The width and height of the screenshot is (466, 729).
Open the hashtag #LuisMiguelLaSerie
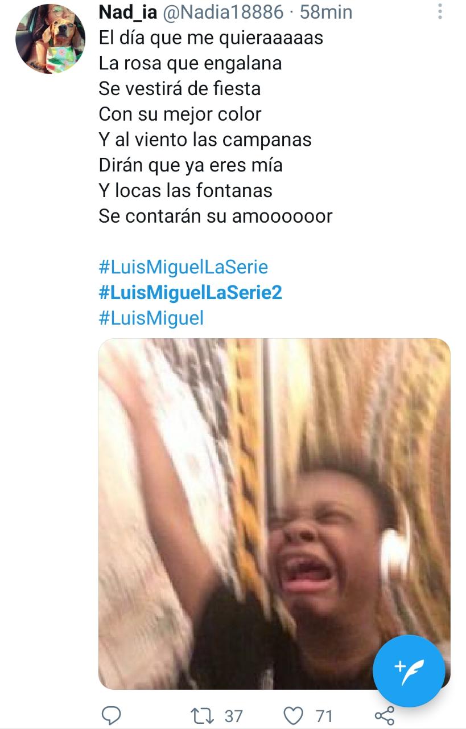tap(183, 267)
